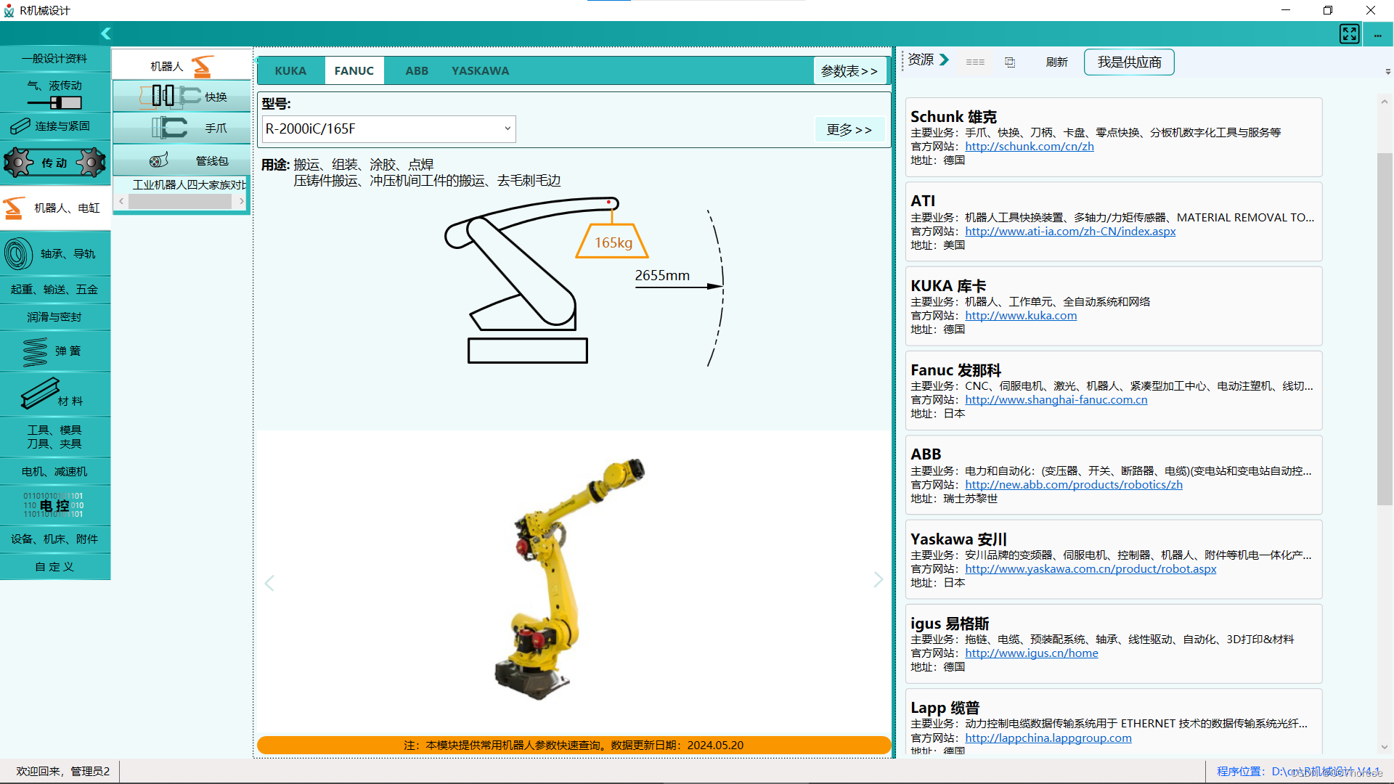Switch to the KUKA tab
The height and width of the screenshot is (784, 1394).
coord(290,71)
